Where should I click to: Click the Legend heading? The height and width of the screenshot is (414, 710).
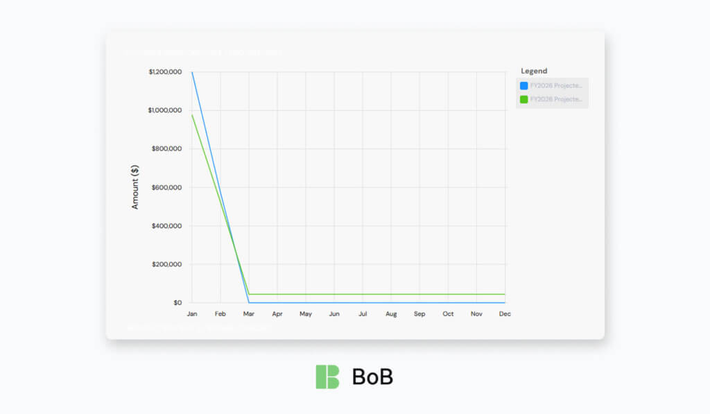[x=534, y=71]
